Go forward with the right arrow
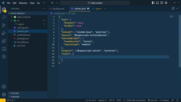 tap(57, 3)
